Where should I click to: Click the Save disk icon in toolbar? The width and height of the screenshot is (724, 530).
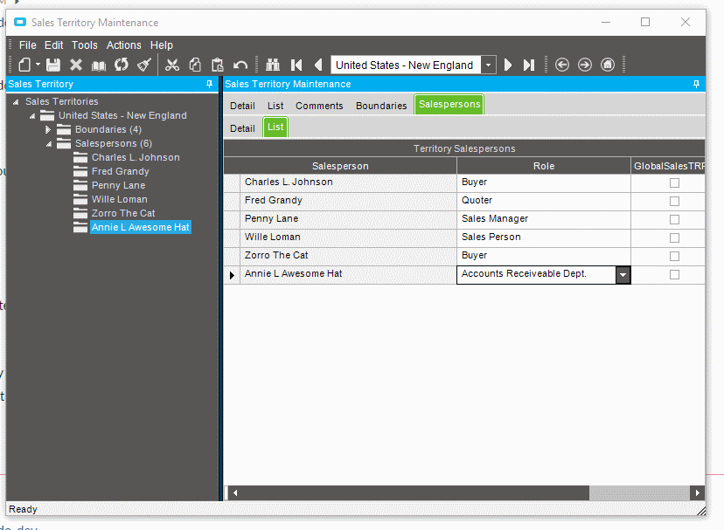(x=53, y=65)
